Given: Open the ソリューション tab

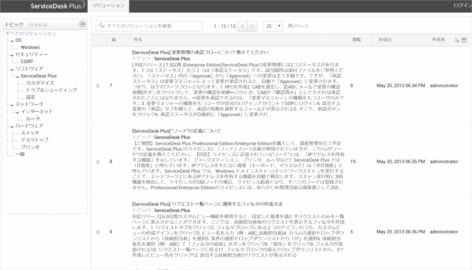Looking at the screenshot, I should [x=108, y=6].
